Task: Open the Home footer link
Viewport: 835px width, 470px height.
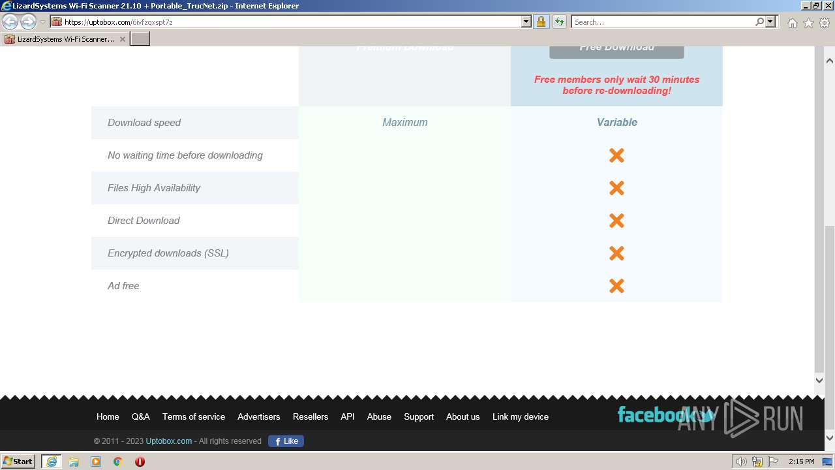Action: tap(108, 416)
